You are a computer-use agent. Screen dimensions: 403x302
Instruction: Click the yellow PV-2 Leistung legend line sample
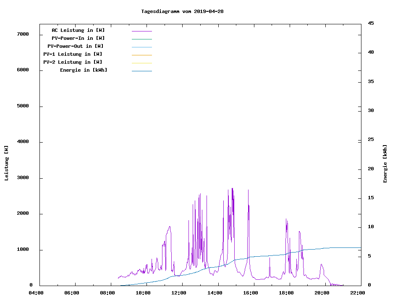coord(141,63)
